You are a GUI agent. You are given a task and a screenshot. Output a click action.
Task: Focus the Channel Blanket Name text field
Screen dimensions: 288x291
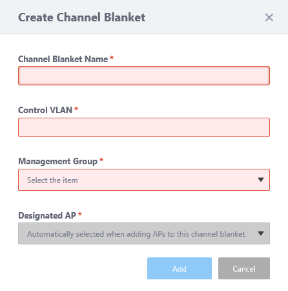pyautogui.click(x=144, y=76)
